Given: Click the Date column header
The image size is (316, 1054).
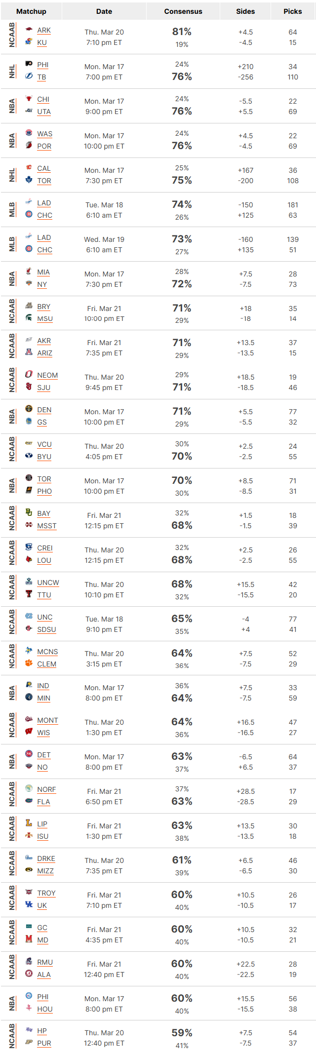Looking at the screenshot, I should click(x=104, y=11).
